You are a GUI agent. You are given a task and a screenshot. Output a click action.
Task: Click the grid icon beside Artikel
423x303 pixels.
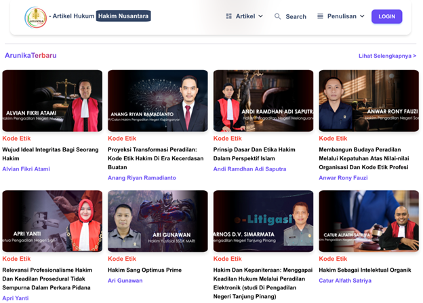pyautogui.click(x=229, y=16)
